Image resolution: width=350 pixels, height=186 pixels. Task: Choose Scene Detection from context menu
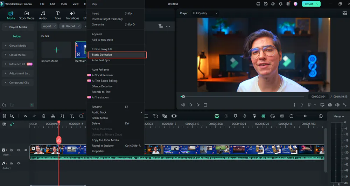coord(102,55)
